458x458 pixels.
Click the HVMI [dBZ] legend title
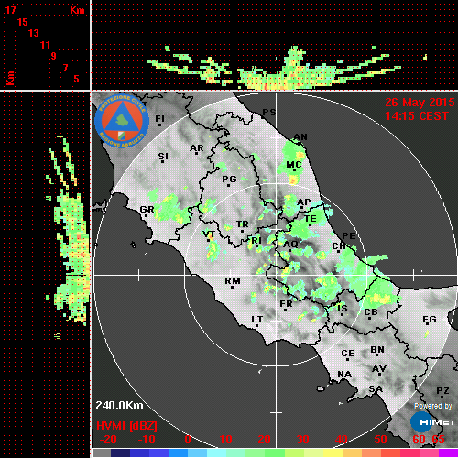[126, 426]
